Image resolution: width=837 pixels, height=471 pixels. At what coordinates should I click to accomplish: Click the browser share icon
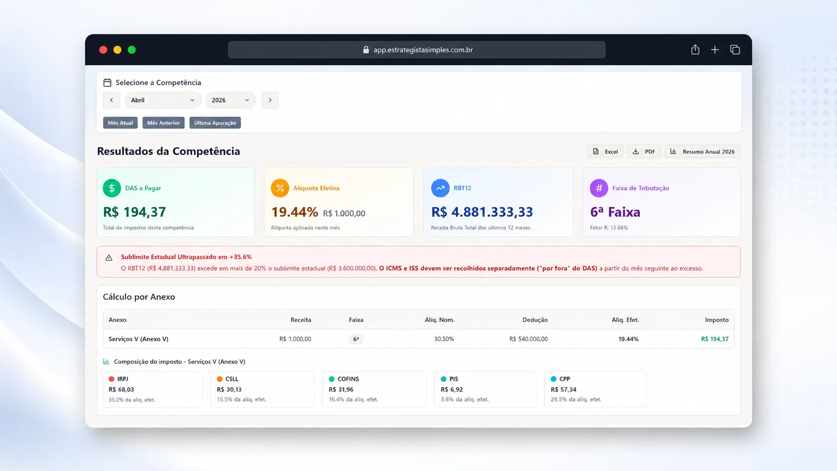(x=695, y=50)
